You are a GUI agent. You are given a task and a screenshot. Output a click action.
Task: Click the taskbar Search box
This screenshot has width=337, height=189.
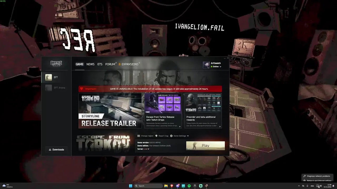tap(148, 186)
